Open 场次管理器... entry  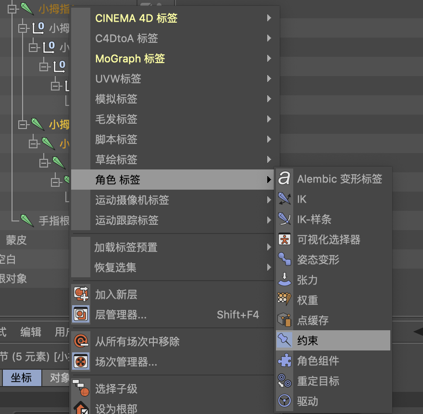[172, 362]
